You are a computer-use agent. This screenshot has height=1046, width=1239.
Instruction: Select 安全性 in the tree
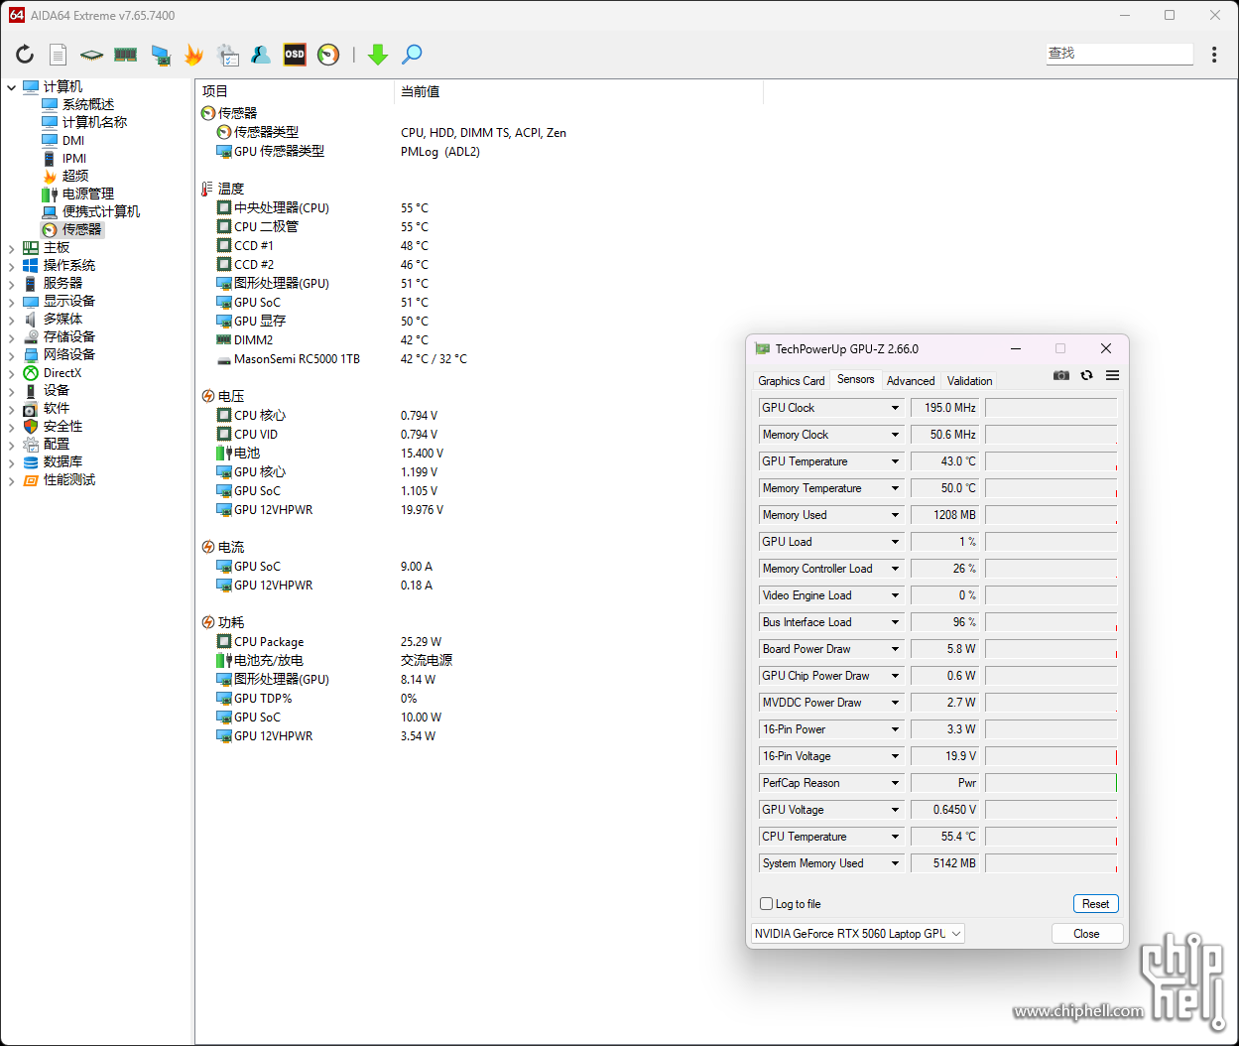point(62,427)
